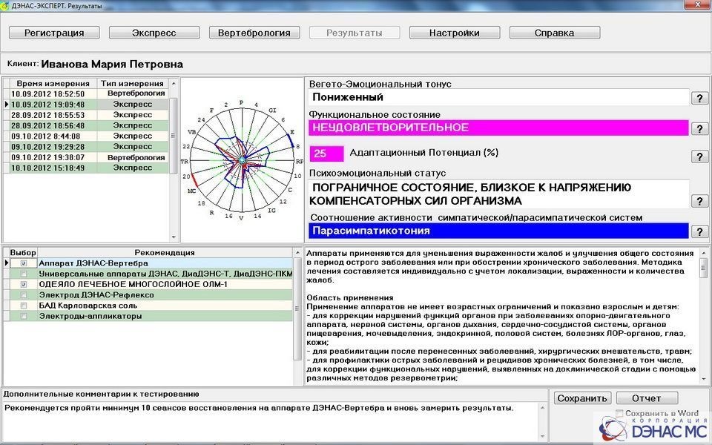Click the pink Адаптационный Потенциал value box

point(326,154)
